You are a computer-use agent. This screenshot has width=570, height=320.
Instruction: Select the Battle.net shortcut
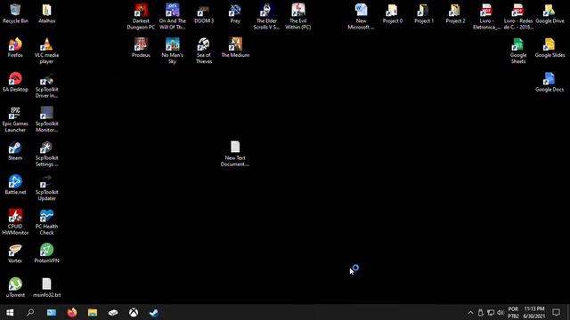(15, 185)
